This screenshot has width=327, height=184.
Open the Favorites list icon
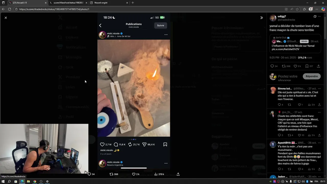[305, 9]
